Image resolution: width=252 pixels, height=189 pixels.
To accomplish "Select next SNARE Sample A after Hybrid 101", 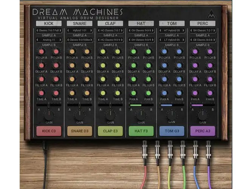I will pos(91,30).
